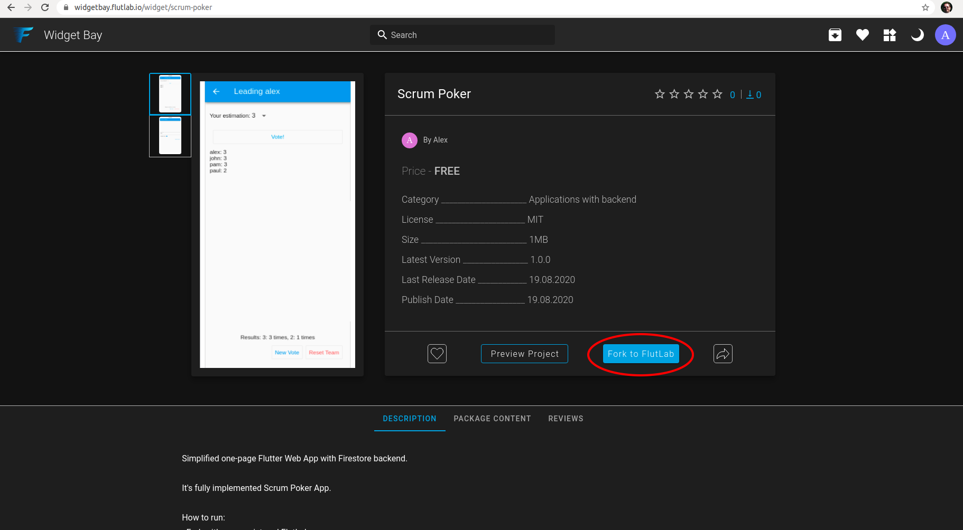The width and height of the screenshot is (963, 530).
Task: Go back with the browser back arrow
Action: click(x=11, y=7)
